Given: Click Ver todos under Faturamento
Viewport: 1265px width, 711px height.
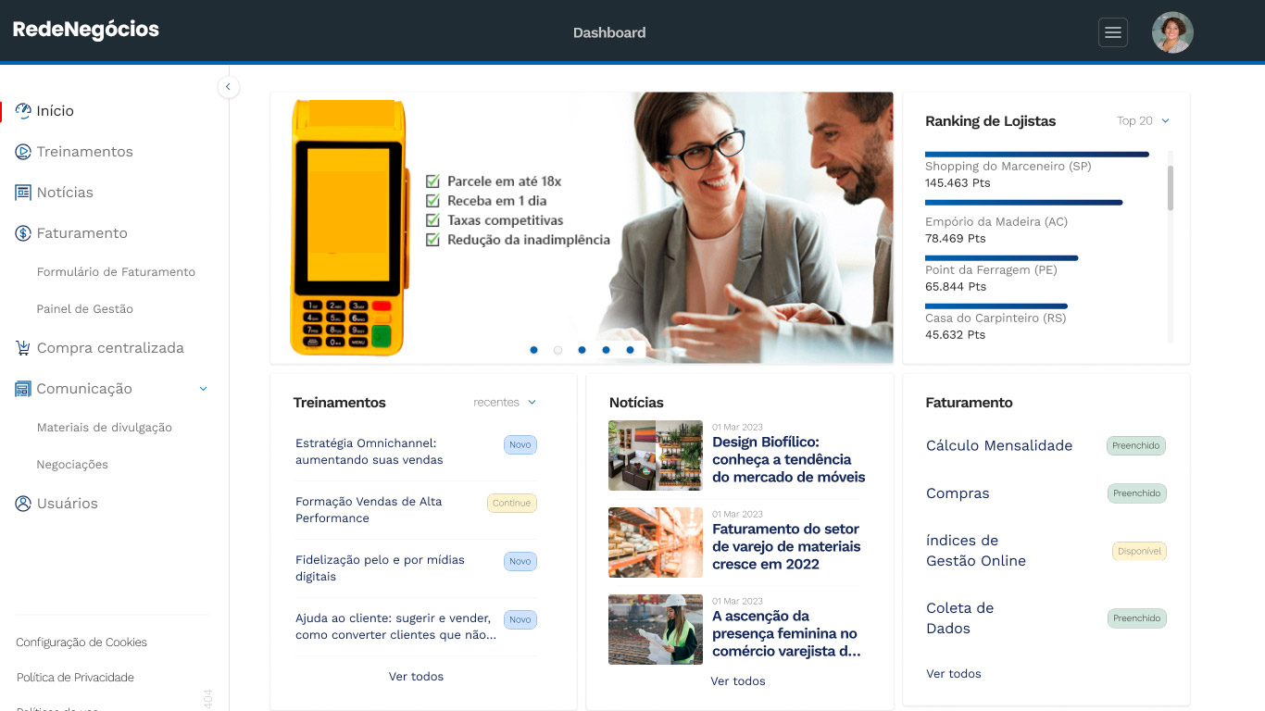Looking at the screenshot, I should [954, 674].
